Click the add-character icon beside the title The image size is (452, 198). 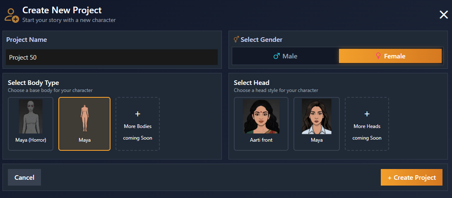coord(12,15)
